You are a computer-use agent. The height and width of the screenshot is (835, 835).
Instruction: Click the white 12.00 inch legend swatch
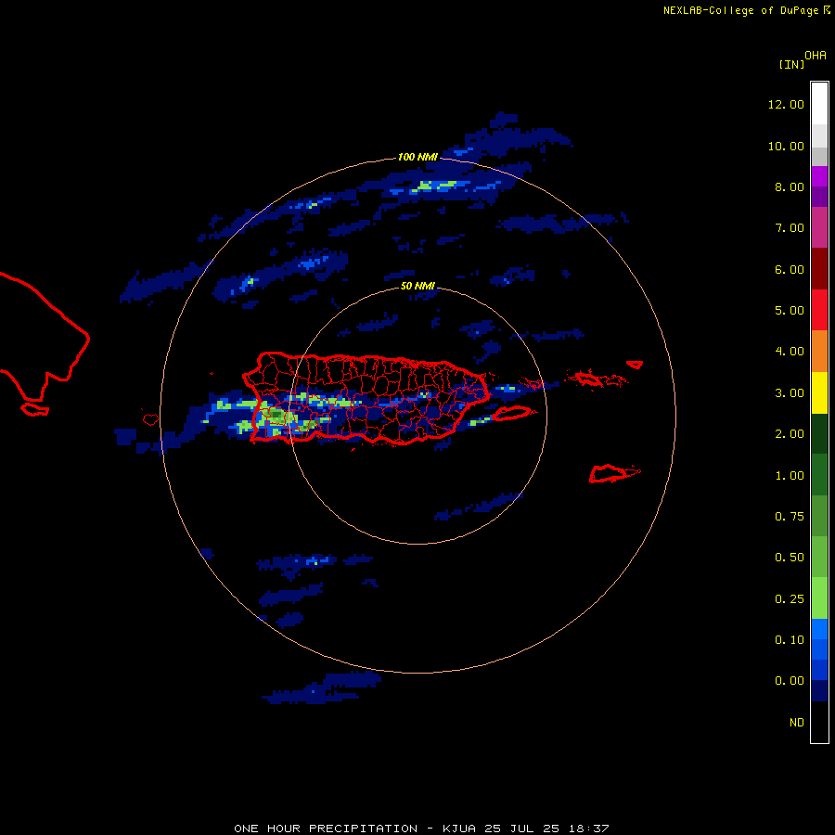point(819,104)
